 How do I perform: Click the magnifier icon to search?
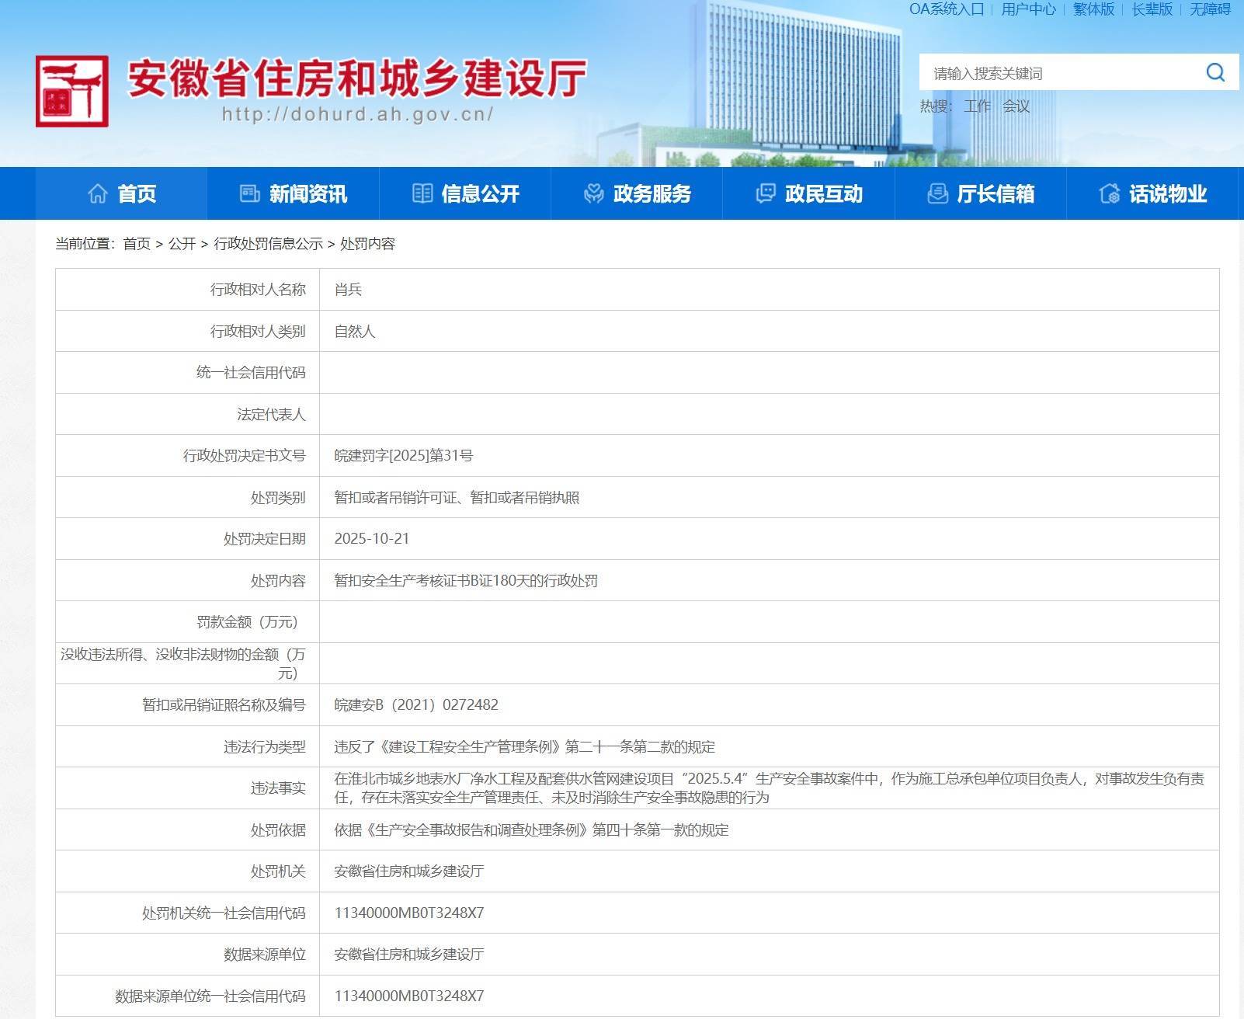click(1215, 72)
